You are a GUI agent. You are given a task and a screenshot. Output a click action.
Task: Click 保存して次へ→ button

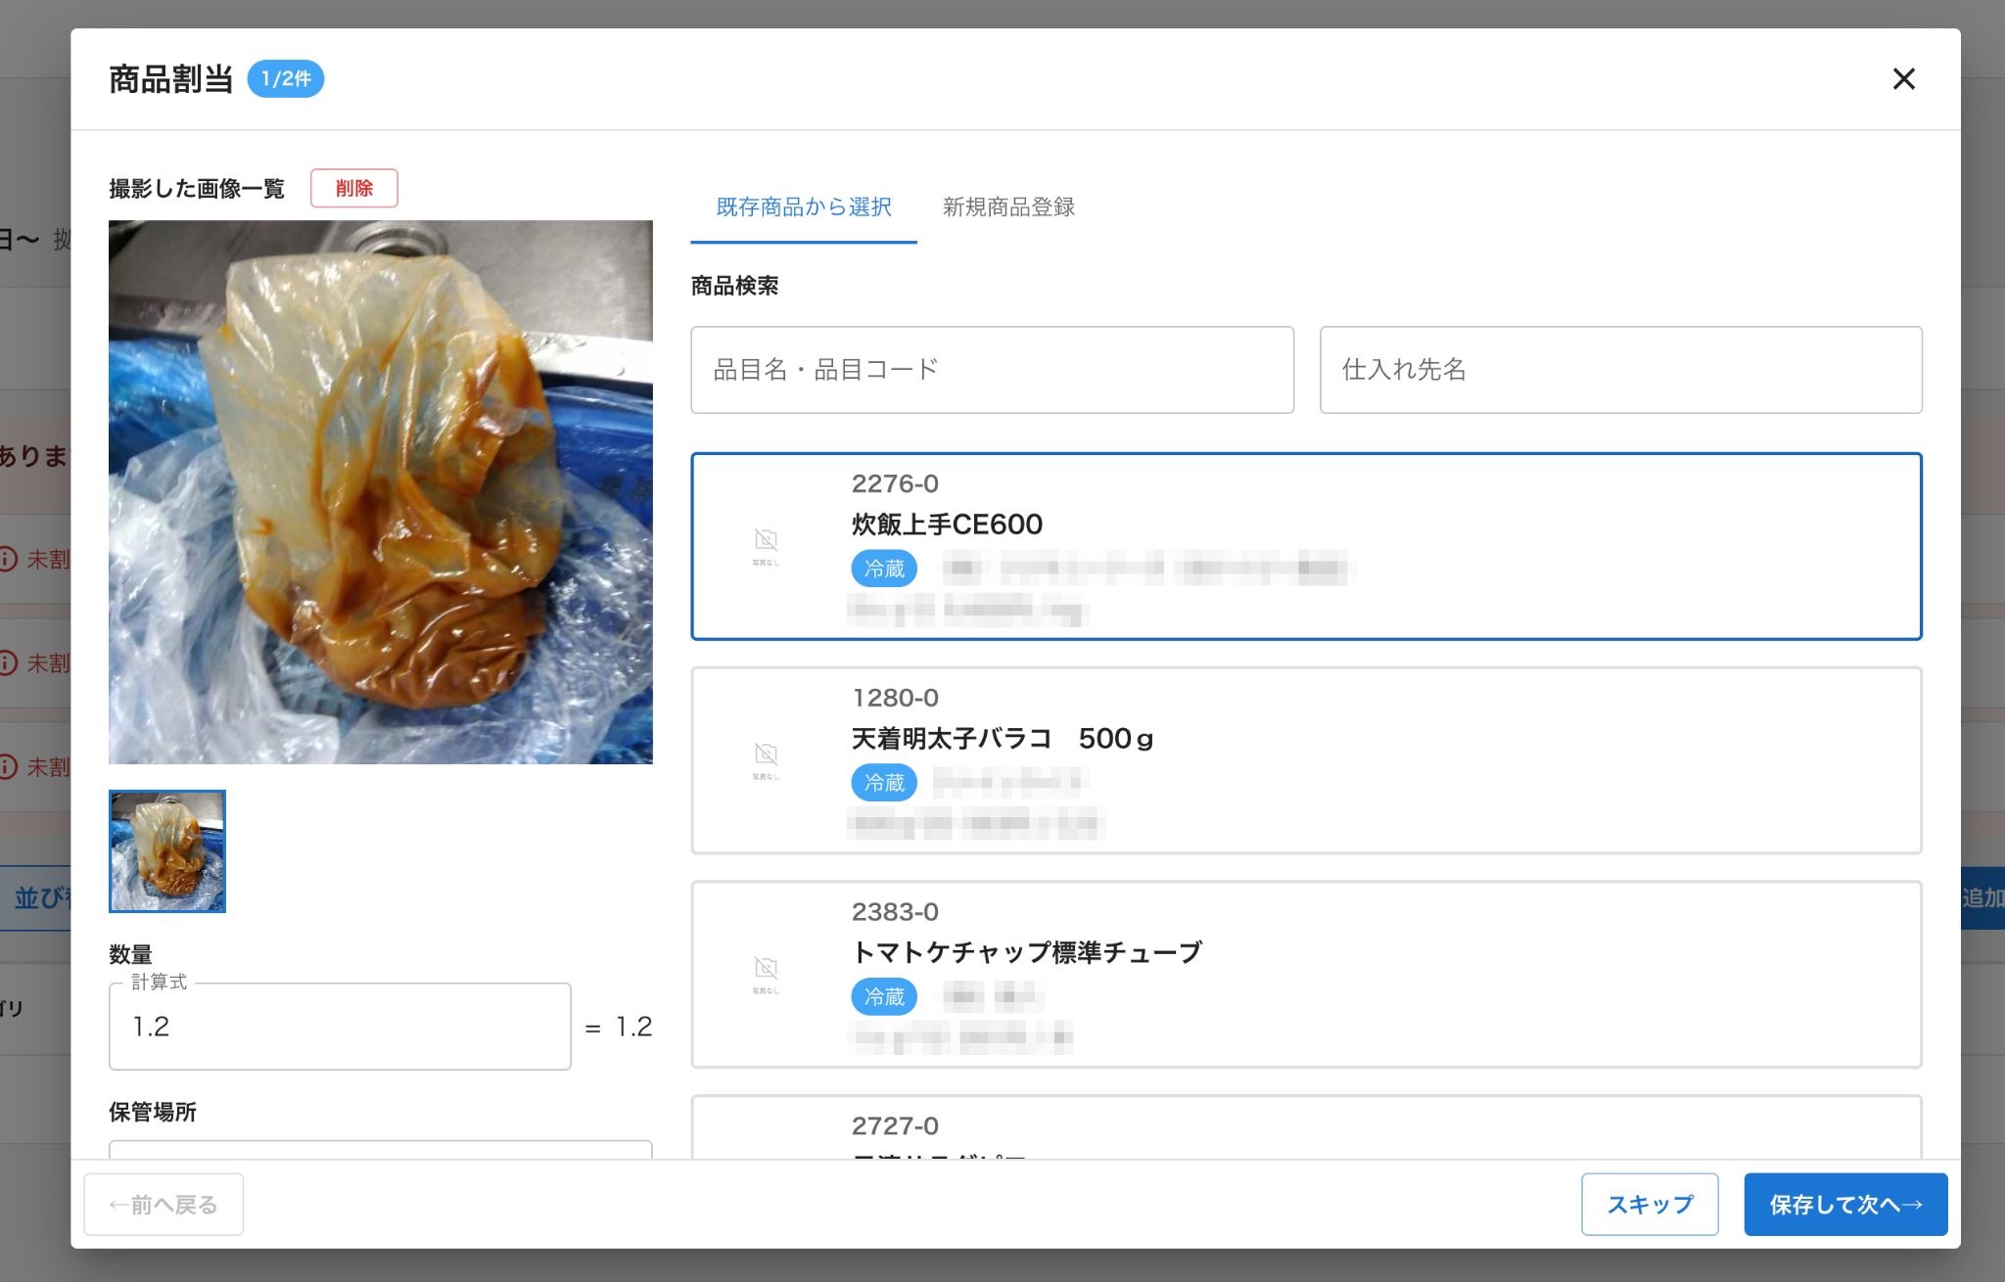tap(1845, 1205)
